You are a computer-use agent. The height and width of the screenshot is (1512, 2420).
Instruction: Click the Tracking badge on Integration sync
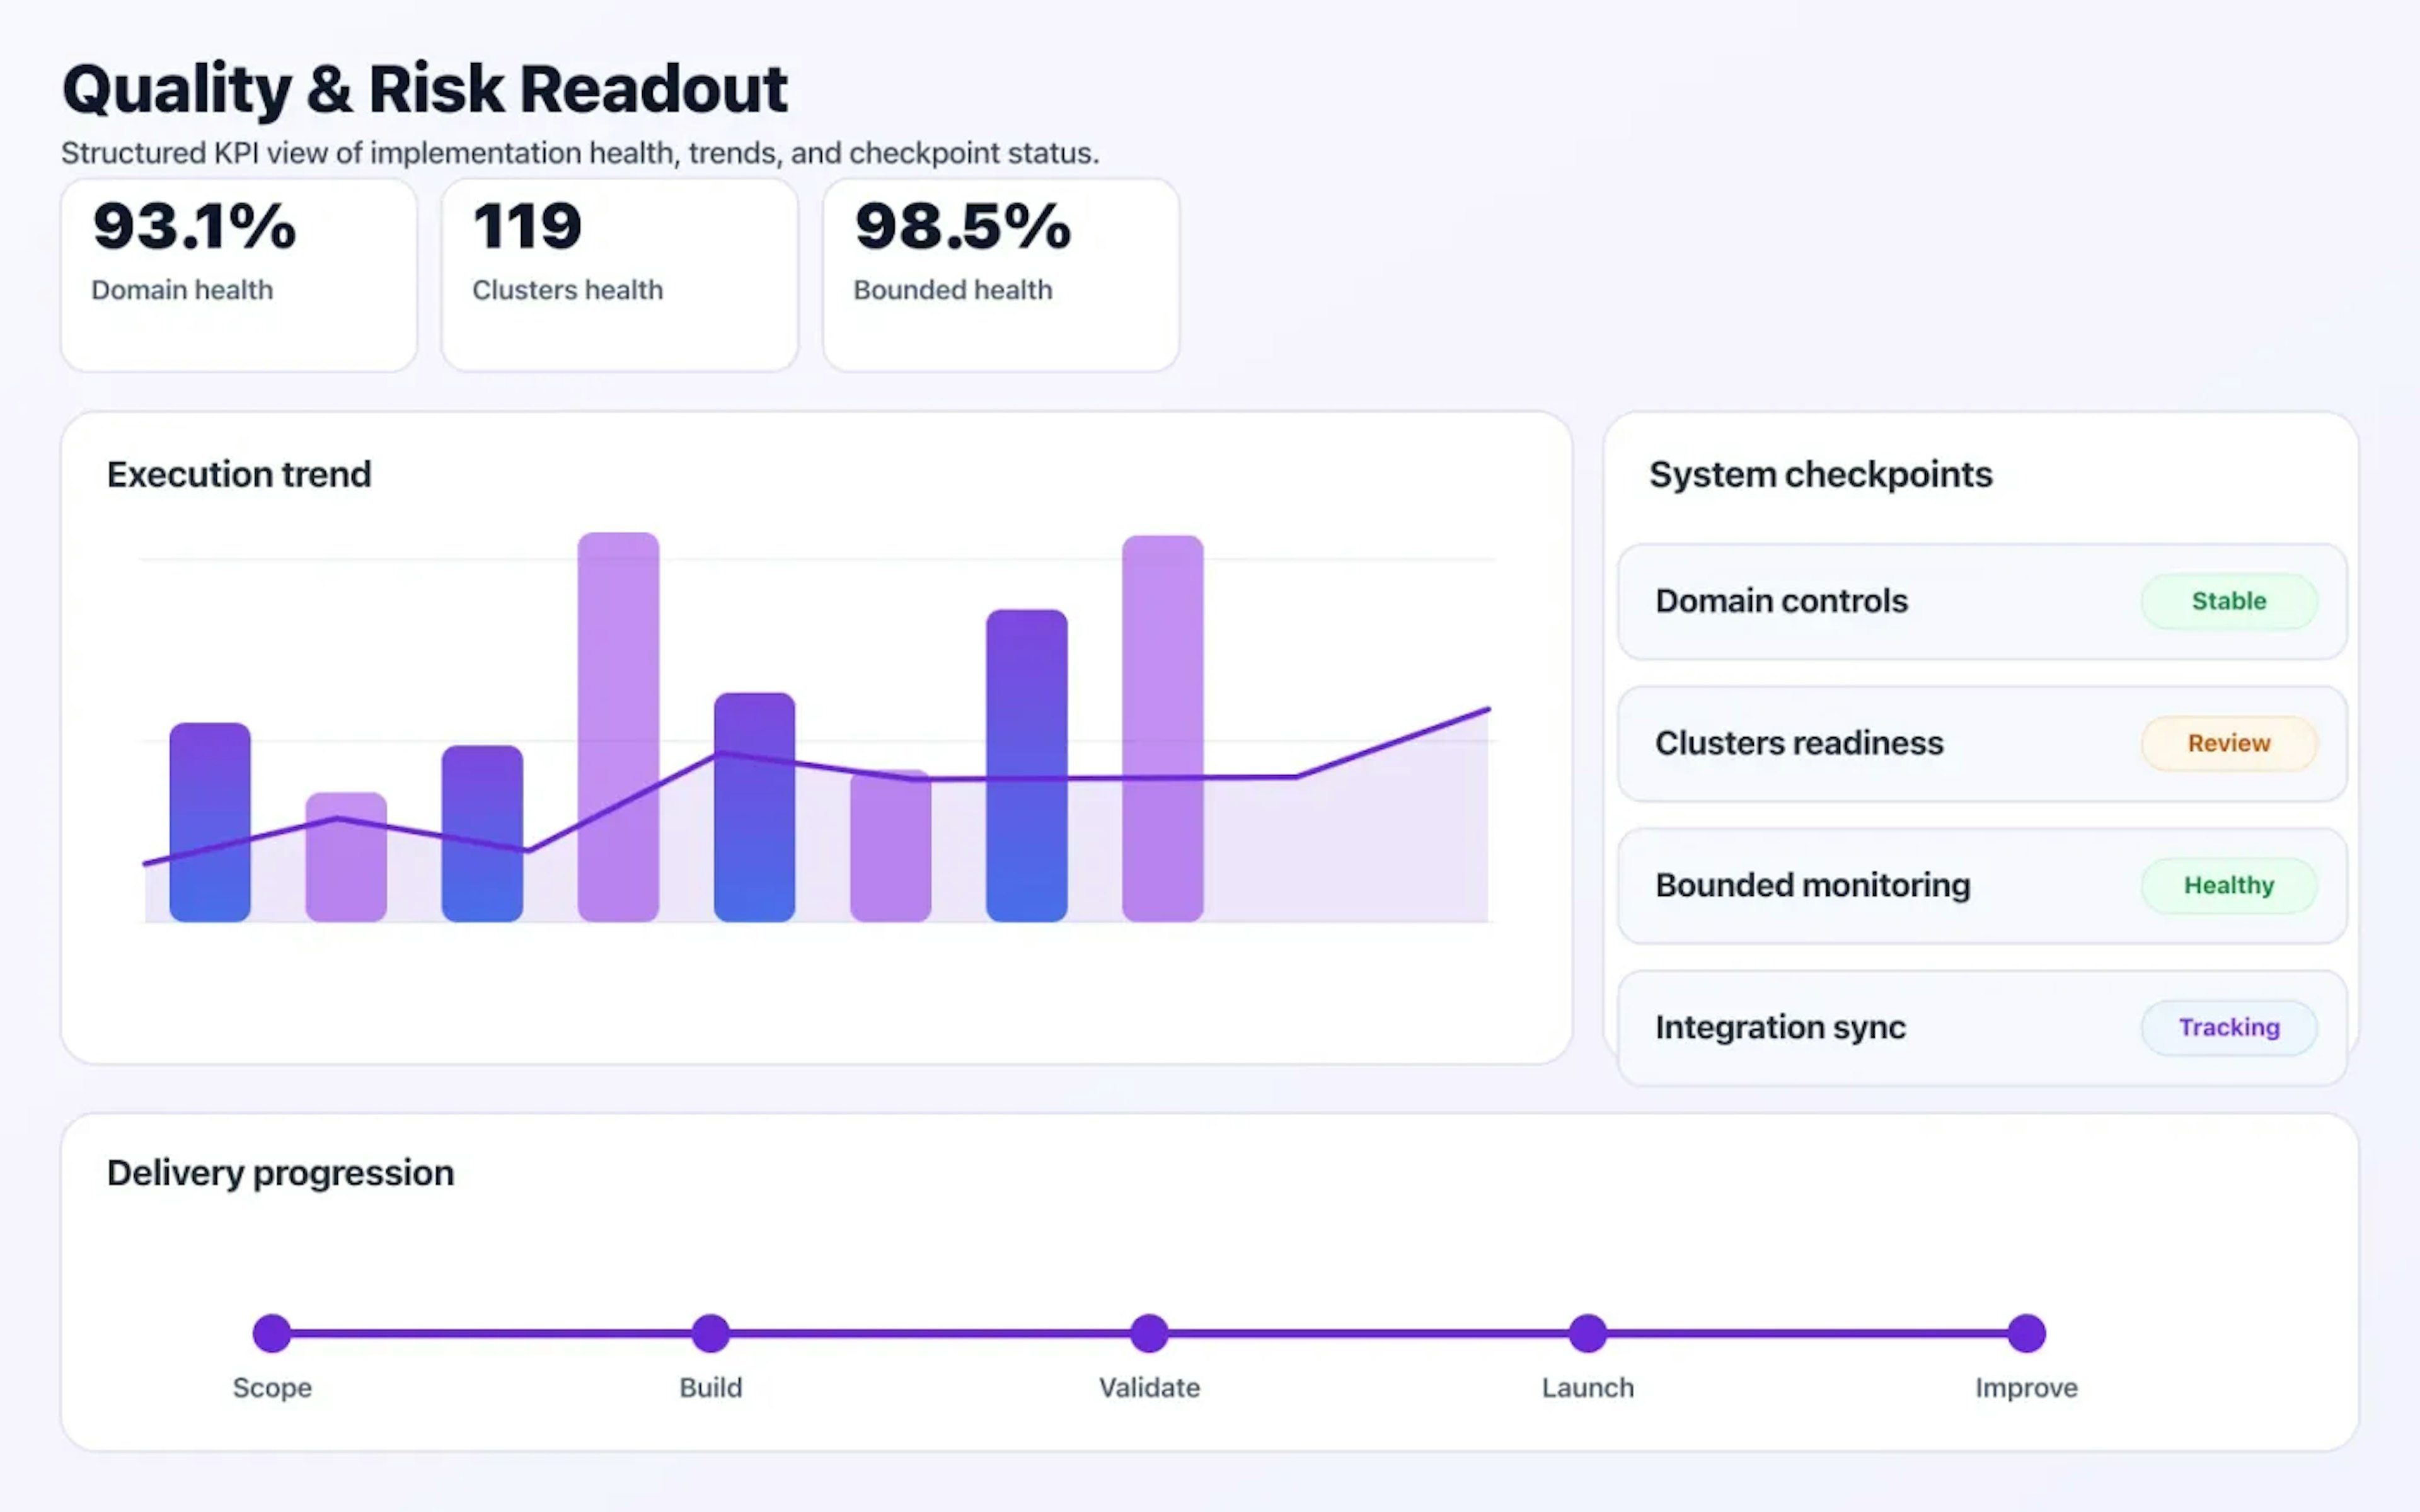click(2228, 1027)
